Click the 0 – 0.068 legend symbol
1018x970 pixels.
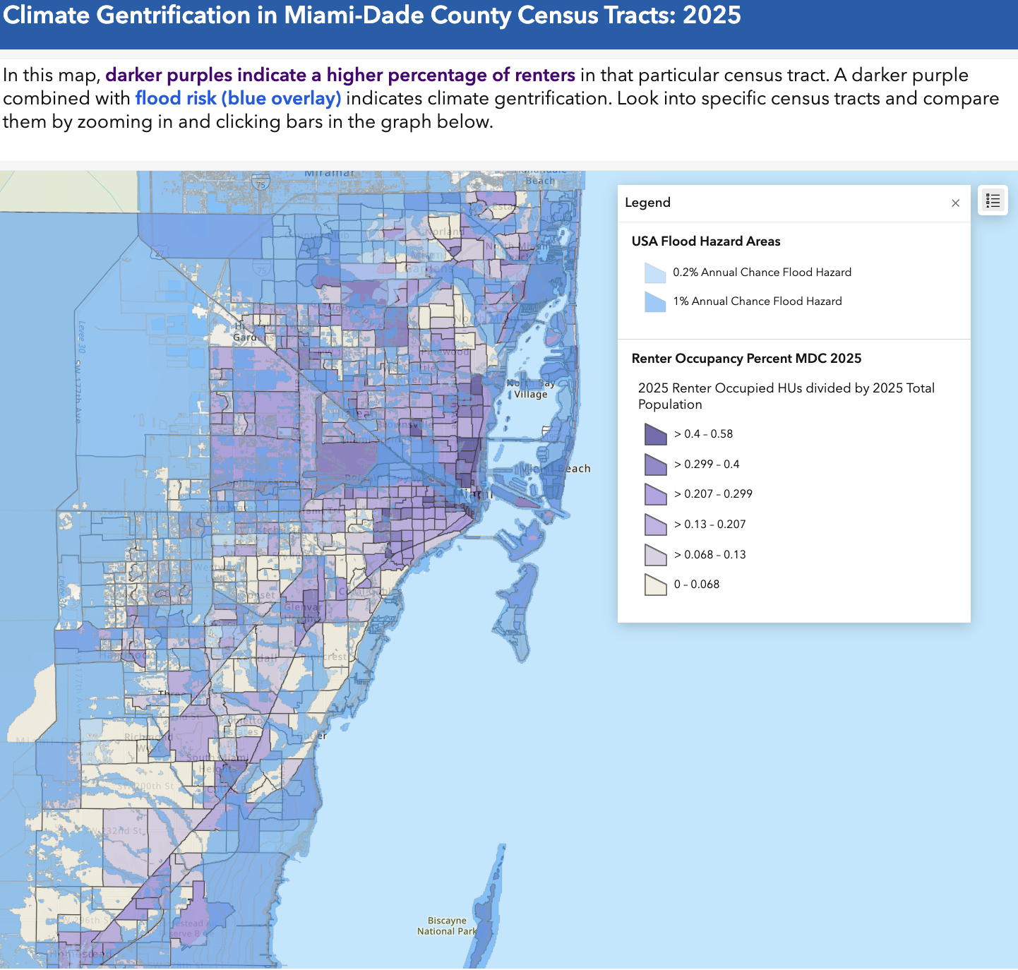[655, 585]
